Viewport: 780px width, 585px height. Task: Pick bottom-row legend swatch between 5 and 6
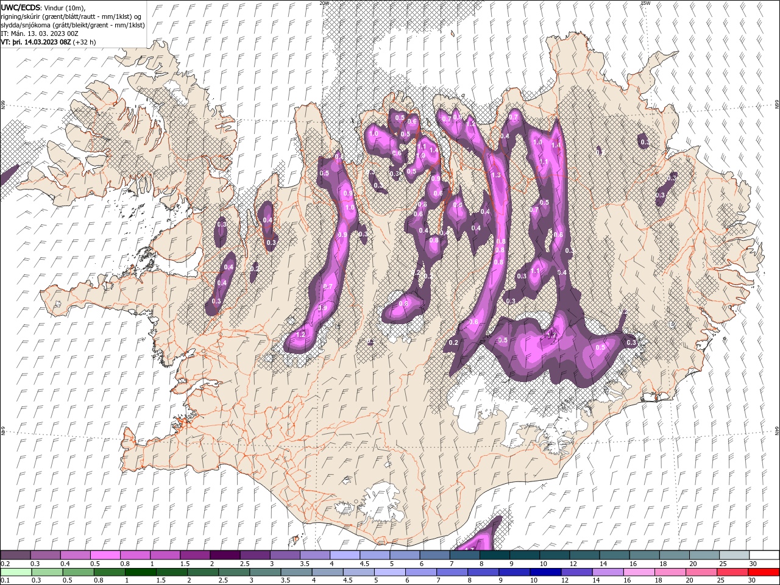point(391,572)
